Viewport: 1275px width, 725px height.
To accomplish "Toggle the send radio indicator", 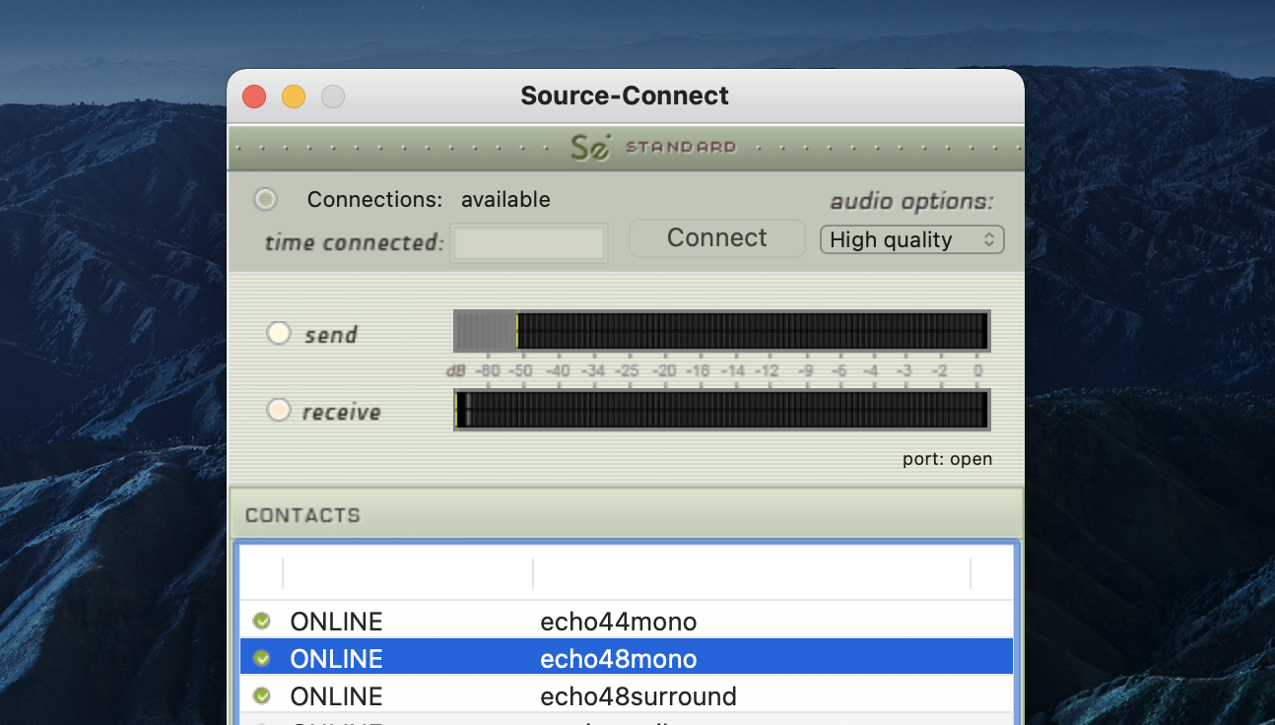I will (x=279, y=334).
